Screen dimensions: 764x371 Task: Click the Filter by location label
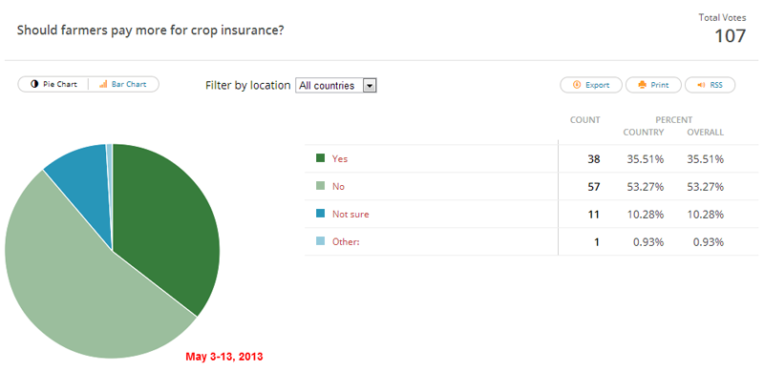(247, 85)
